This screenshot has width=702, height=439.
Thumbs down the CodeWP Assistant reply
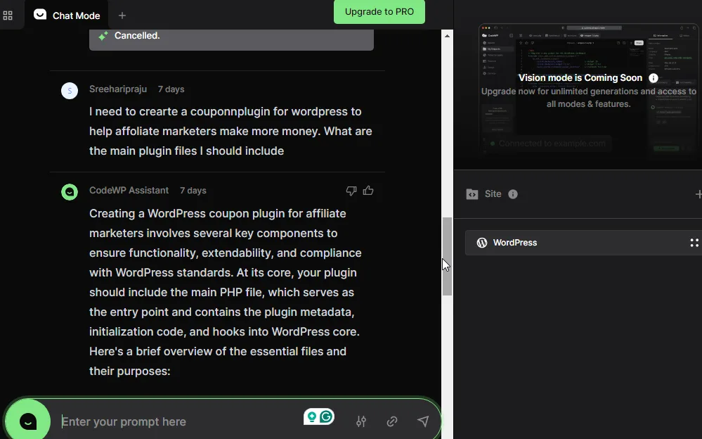pyautogui.click(x=351, y=191)
